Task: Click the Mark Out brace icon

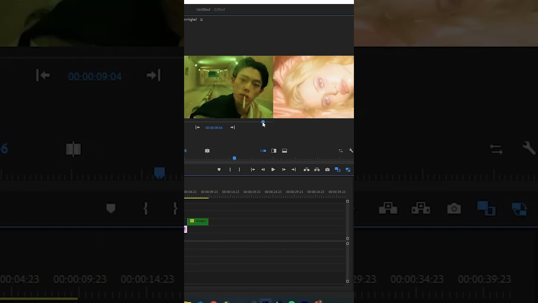Action: [240, 170]
